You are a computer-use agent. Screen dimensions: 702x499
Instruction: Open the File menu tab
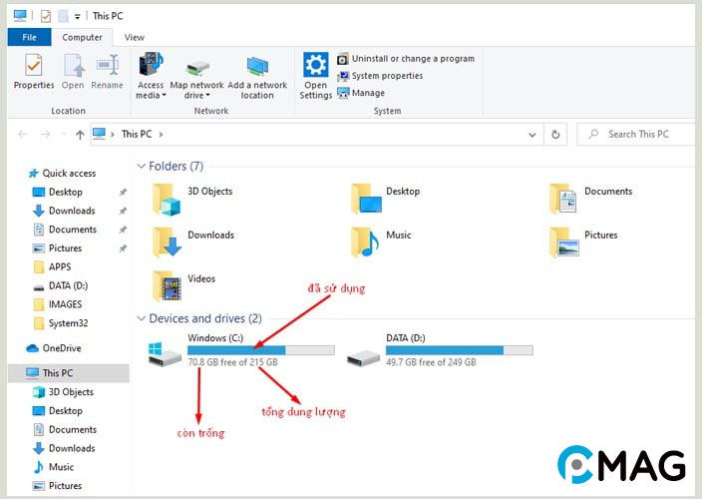tap(30, 37)
